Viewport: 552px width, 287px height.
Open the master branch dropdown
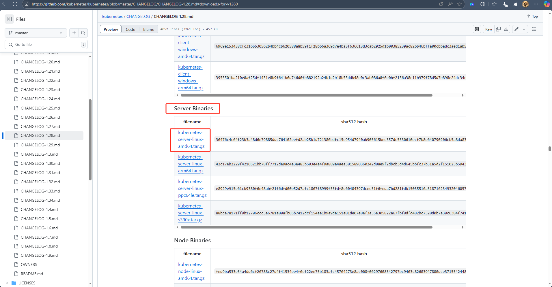(x=36, y=33)
